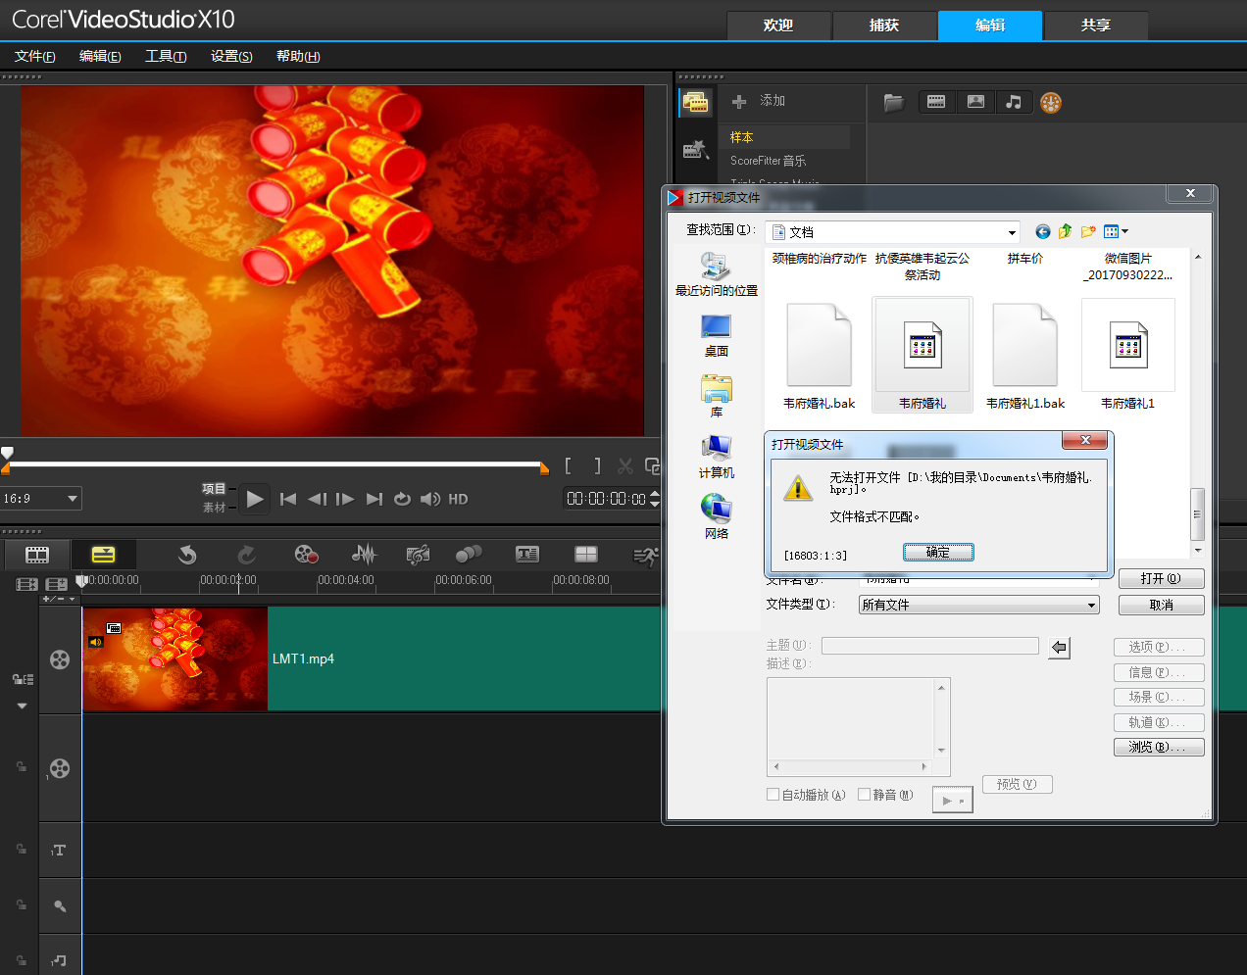Click the show photos filter icon
1247x975 pixels.
tap(975, 102)
